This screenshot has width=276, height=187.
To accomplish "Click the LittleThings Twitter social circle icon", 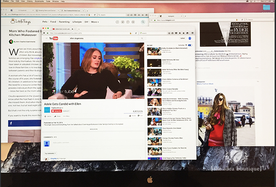I will (123, 22).
